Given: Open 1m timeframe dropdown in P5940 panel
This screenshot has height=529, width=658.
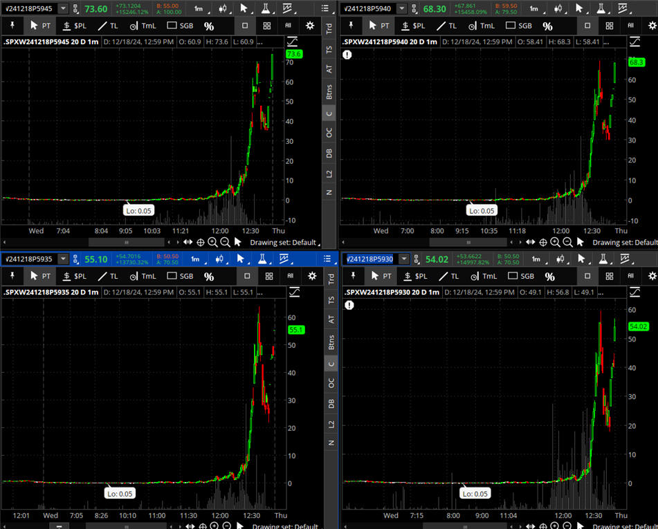Looking at the screenshot, I should 536,8.
